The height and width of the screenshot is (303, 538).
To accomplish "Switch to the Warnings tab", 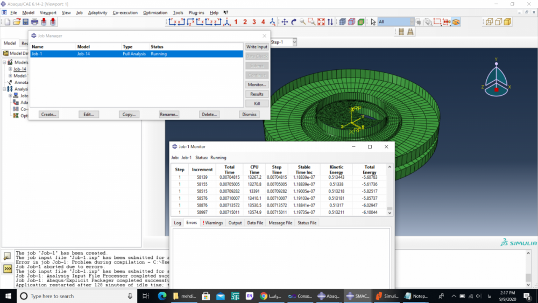I will (x=213, y=223).
